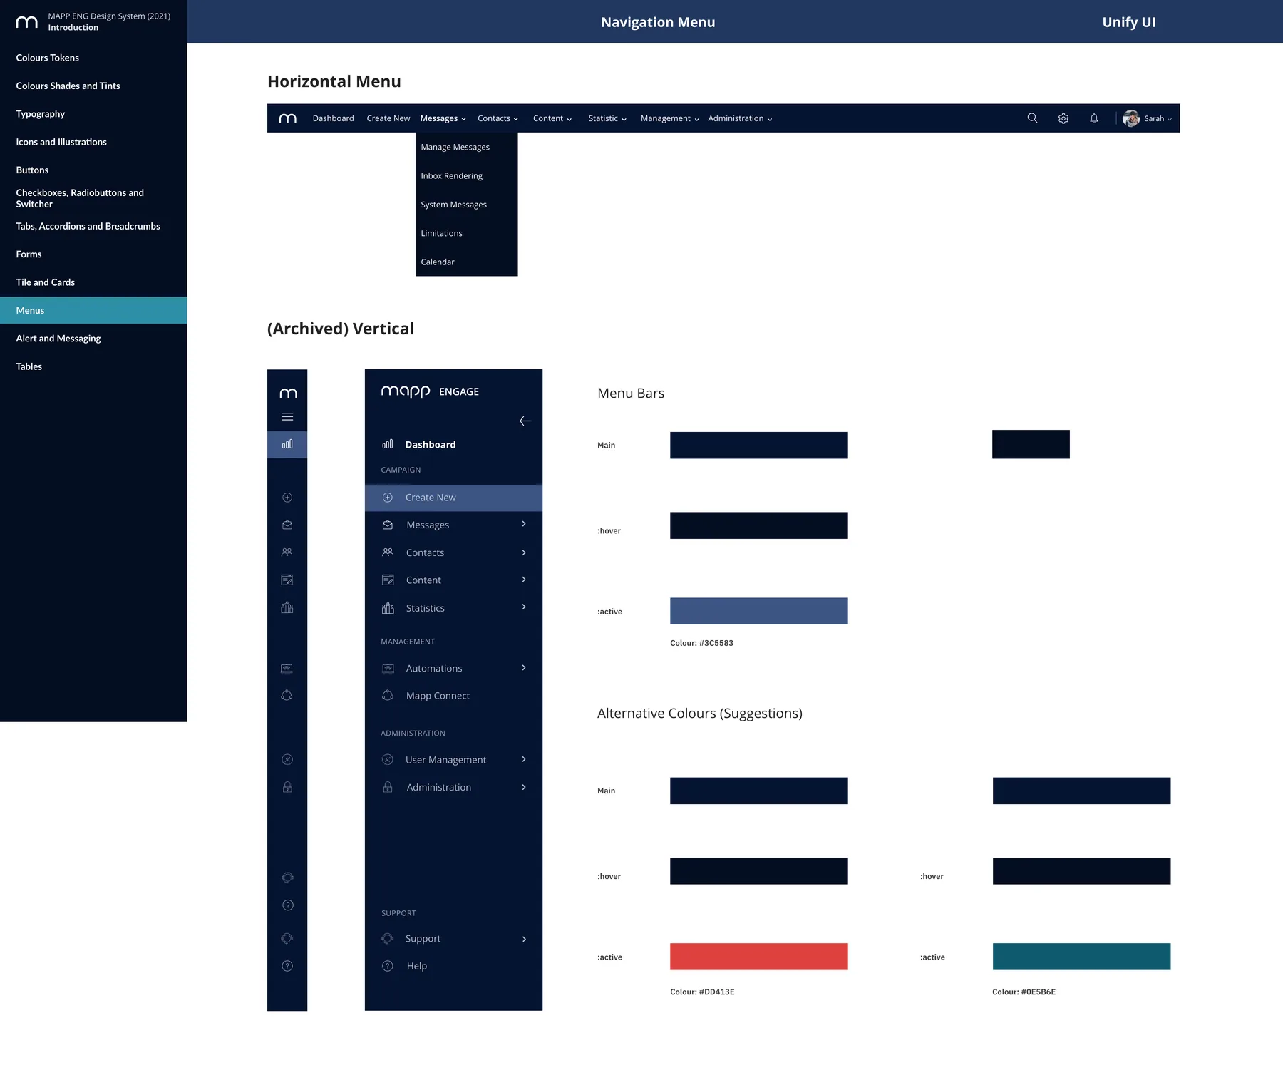Click Dashboard in horizontal menu
Viewport: 1283px width, 1075px height.
[x=333, y=118]
